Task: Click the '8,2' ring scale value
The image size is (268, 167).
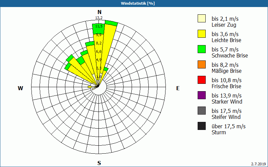Action: [x=99, y=43]
